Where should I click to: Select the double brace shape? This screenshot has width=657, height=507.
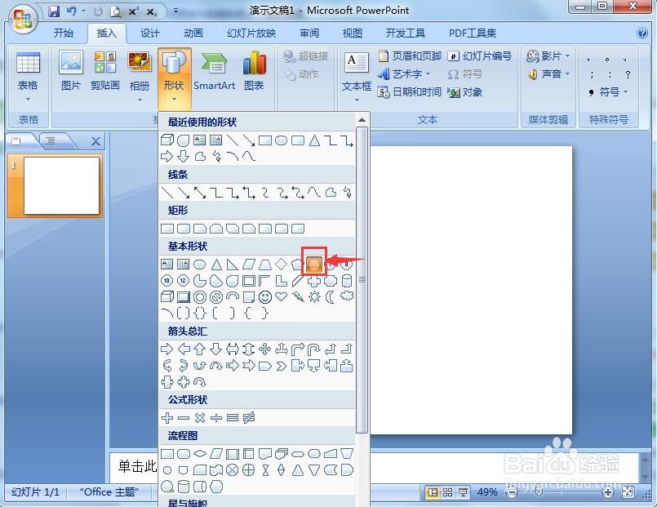pyautogui.click(x=200, y=313)
